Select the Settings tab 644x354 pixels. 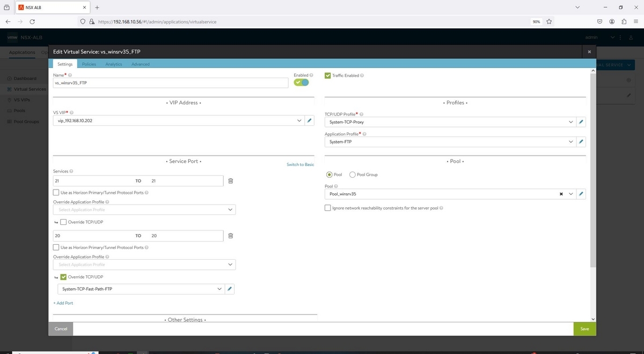pyautogui.click(x=65, y=64)
